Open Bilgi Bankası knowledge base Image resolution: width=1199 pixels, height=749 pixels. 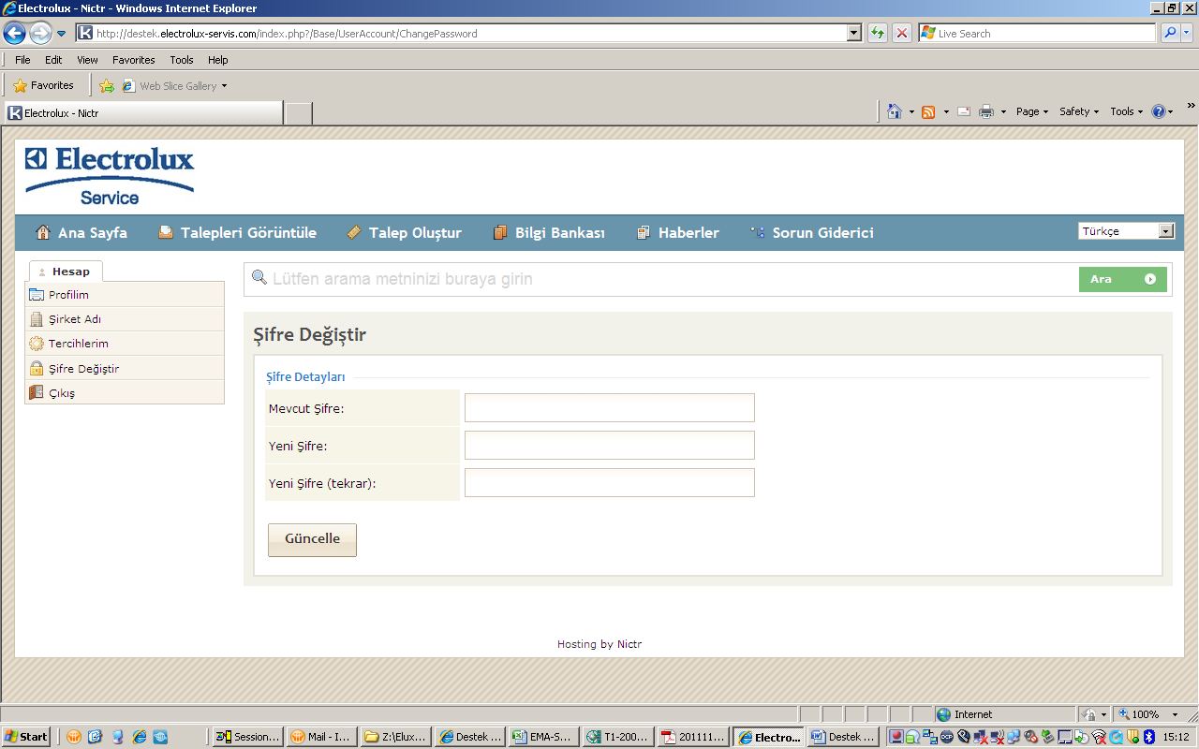(x=549, y=233)
